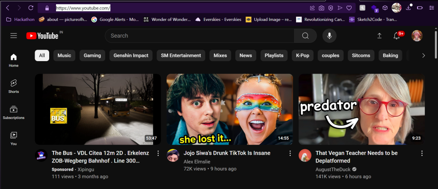This screenshot has height=189, width=438.
Task: Play the That Vegan Teacher video thumbnail
Action: 361,109
